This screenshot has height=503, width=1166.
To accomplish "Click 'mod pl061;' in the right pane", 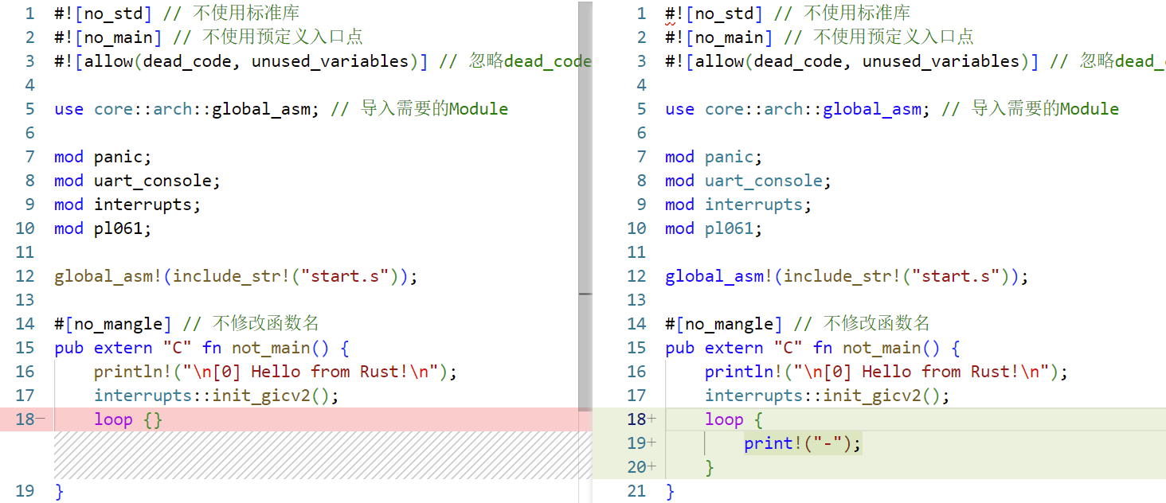I will coord(713,228).
